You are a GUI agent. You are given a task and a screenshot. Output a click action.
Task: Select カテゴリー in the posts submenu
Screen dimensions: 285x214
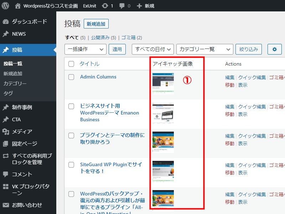click(15, 83)
